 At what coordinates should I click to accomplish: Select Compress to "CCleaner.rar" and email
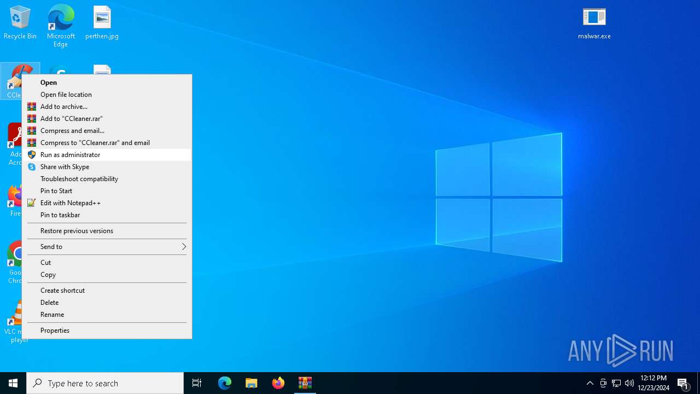coord(107,143)
